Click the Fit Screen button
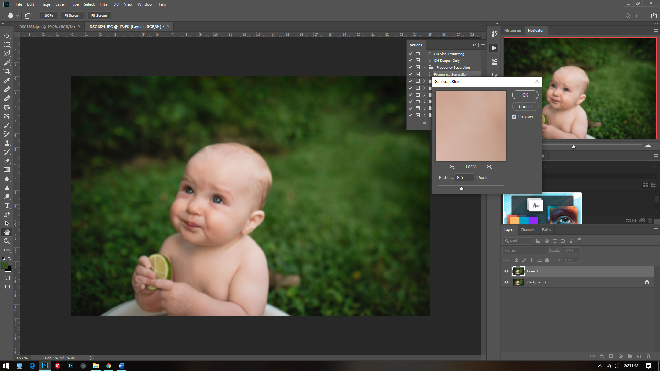Viewport: 660px width, 371px height. (72, 15)
